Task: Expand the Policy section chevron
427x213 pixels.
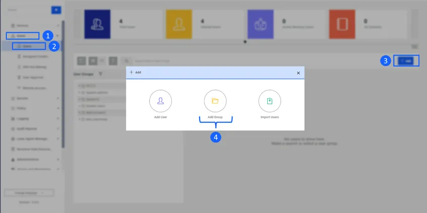Action: point(58,109)
